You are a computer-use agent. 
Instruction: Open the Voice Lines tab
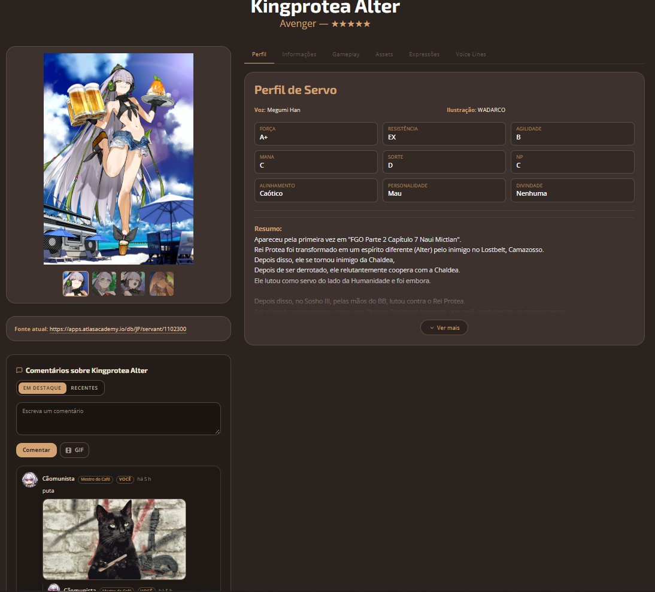471,54
